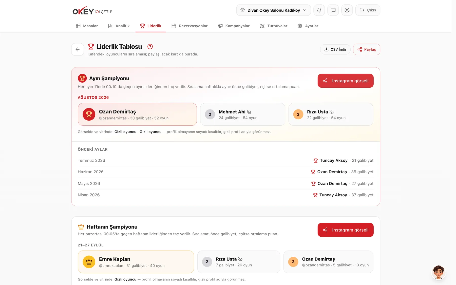
Task: Open Rıza Usta's third-place card with 22 galibiyet
Action: (331, 114)
